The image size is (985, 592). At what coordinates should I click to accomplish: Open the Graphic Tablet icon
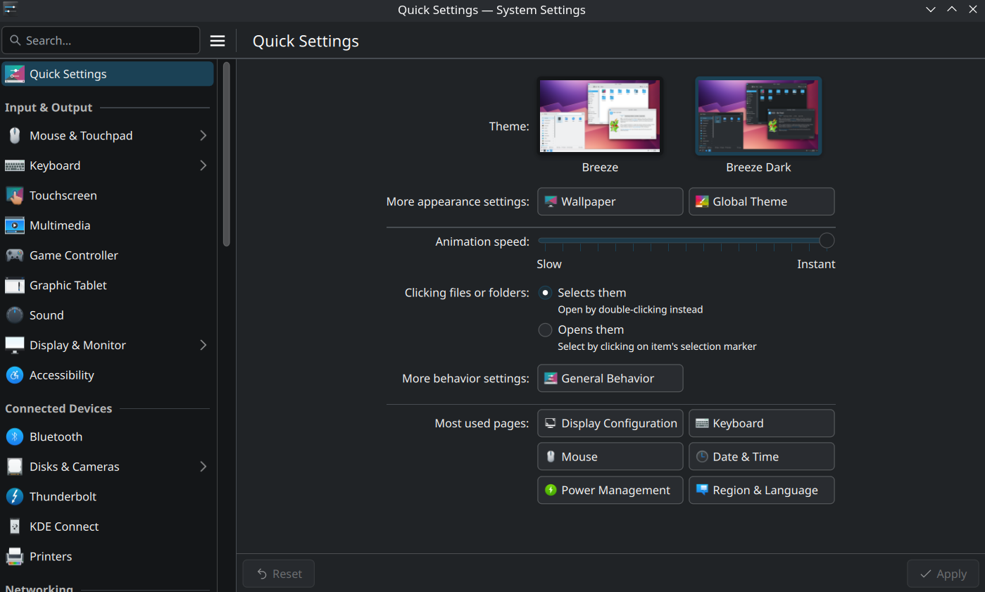tap(15, 285)
